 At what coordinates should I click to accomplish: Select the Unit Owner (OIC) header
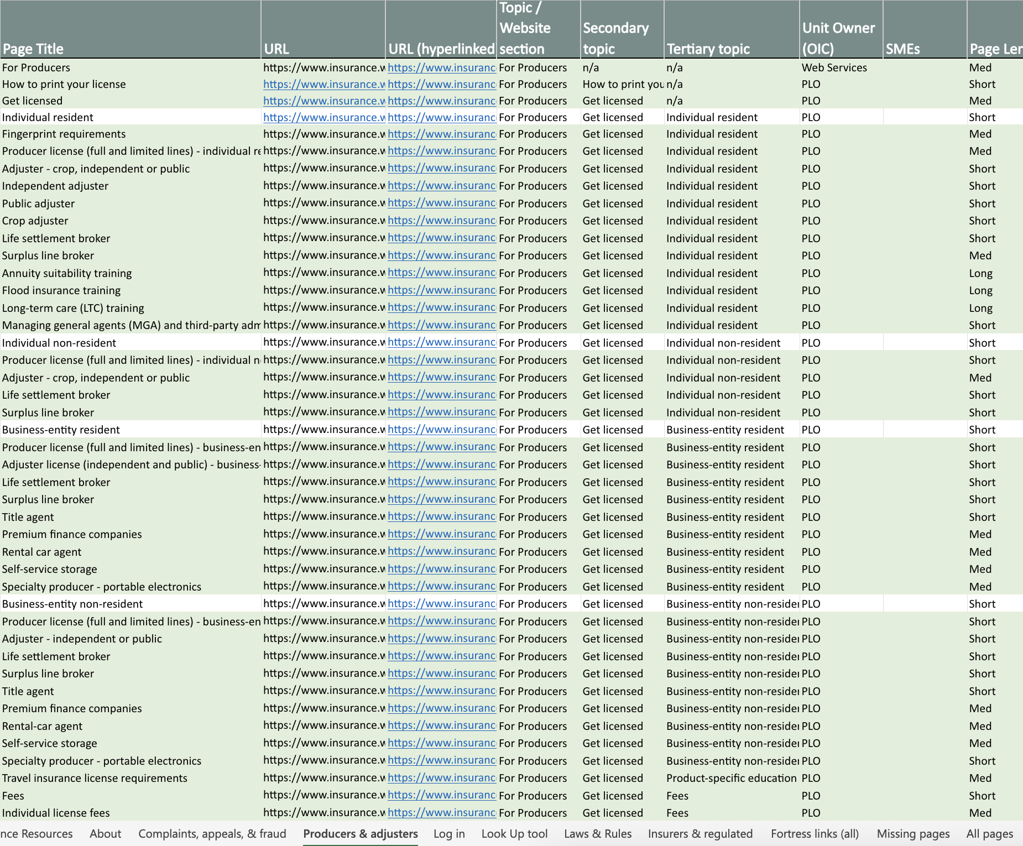(x=841, y=29)
